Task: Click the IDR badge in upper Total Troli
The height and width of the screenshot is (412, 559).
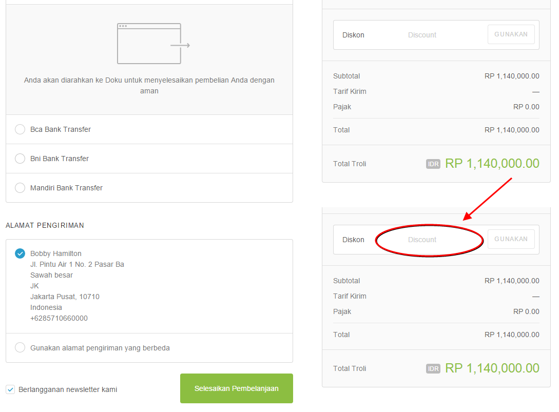Action: (433, 164)
